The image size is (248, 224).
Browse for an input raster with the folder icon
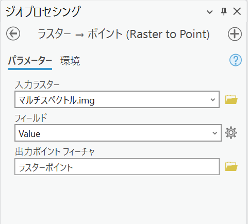pos(232,99)
